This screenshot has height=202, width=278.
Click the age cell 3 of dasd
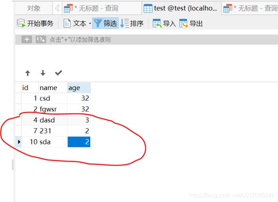pos(79,120)
